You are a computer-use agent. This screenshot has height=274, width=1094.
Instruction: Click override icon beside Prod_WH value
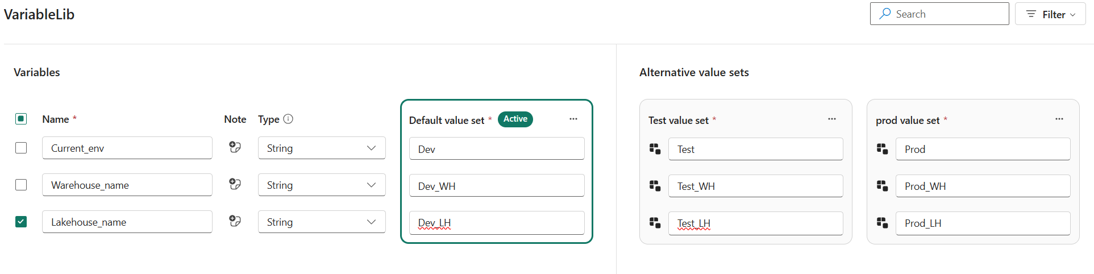[x=883, y=186]
